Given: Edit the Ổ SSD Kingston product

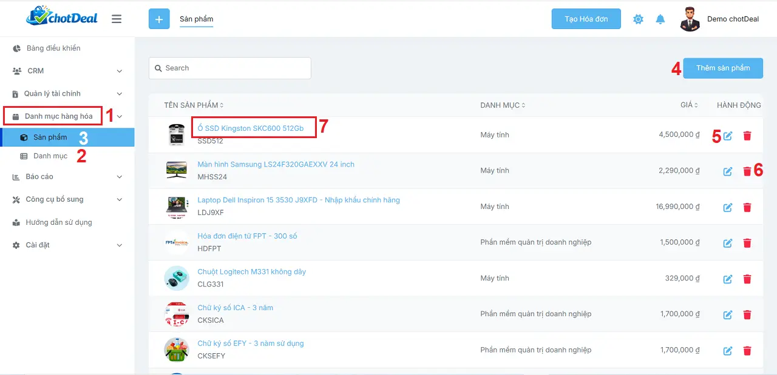Looking at the screenshot, I should pyautogui.click(x=728, y=136).
